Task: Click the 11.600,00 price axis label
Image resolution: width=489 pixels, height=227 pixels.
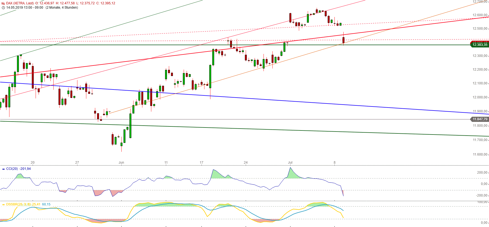Action: [480, 154]
